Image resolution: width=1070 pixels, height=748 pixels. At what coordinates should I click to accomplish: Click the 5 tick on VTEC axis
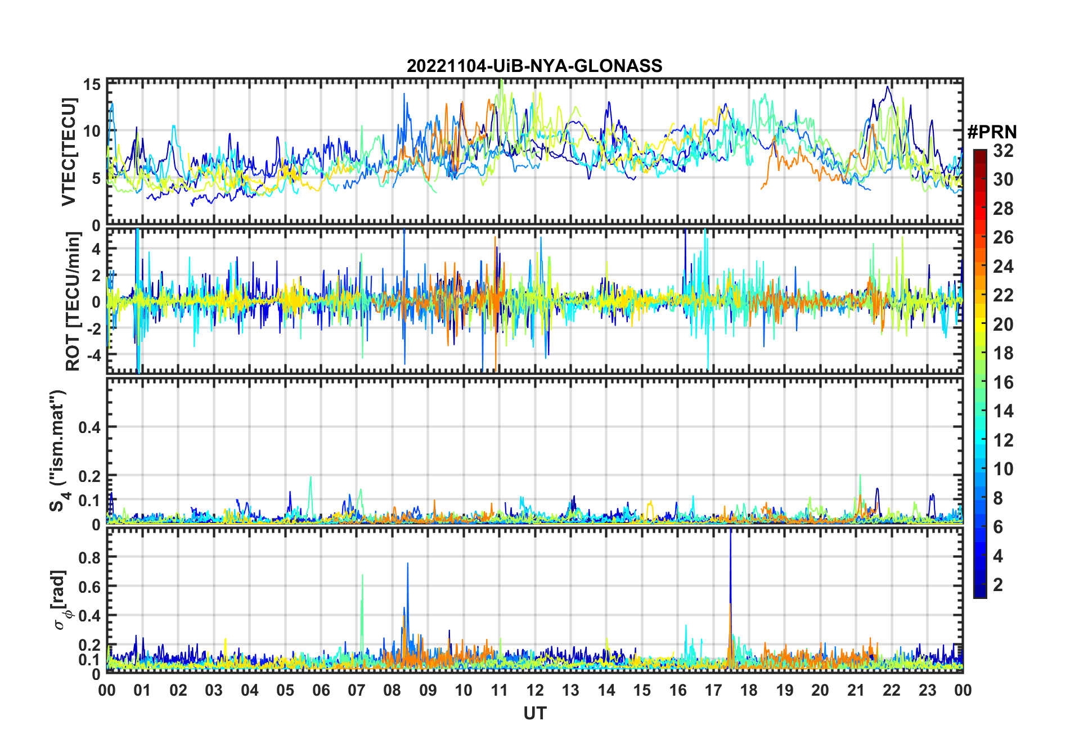click(96, 179)
